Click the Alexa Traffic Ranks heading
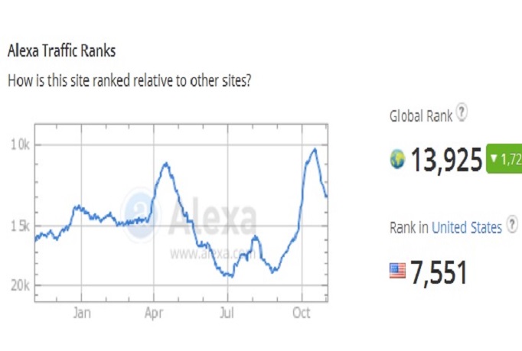 click(61, 52)
